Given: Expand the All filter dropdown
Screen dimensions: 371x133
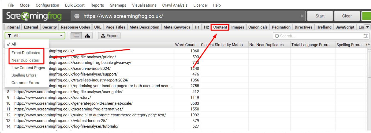Looking at the screenshot, I should click(x=35, y=36).
